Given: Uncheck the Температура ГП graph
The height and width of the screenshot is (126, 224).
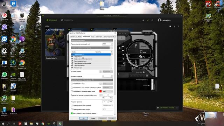Looking at the screenshot, I should click(72, 55).
